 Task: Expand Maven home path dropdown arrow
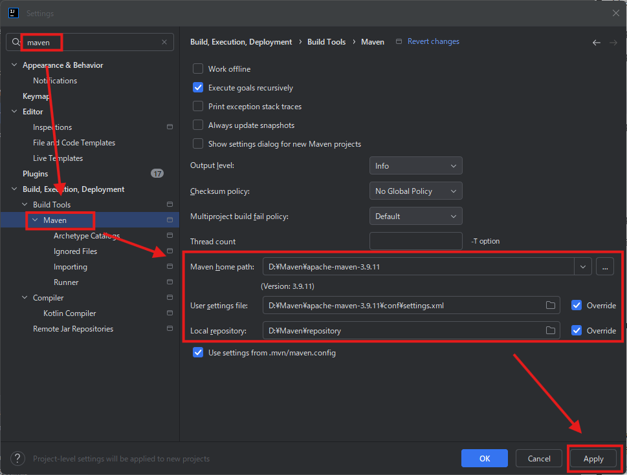[582, 266]
